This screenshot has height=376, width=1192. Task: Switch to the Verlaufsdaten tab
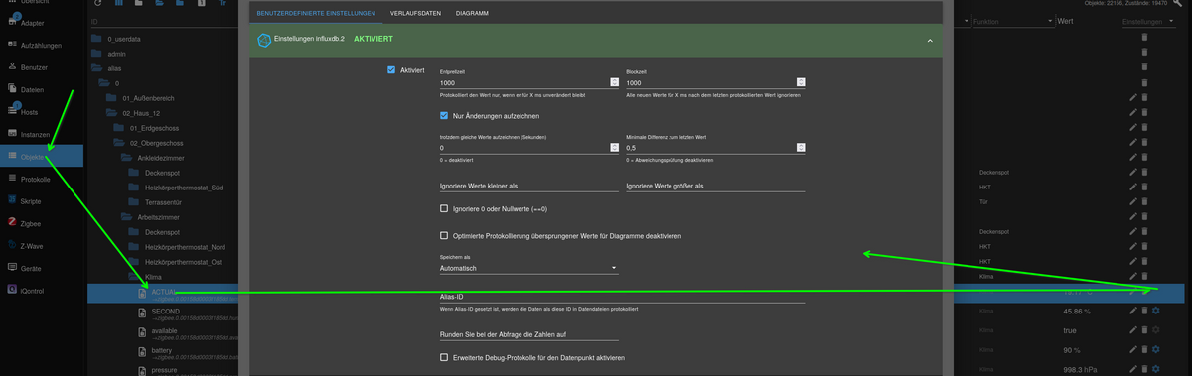tap(415, 13)
